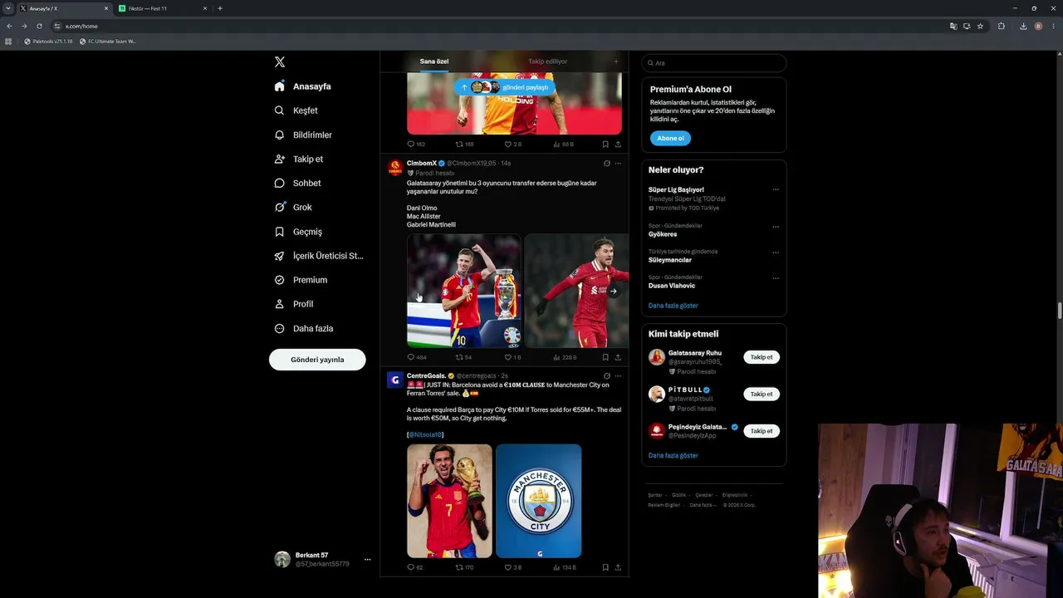This screenshot has height=598, width=1063.
Task: Open options for Süper Lig Başlıyor trend
Action: (x=776, y=189)
